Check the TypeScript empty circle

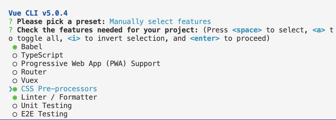pyautogui.click(x=15, y=56)
